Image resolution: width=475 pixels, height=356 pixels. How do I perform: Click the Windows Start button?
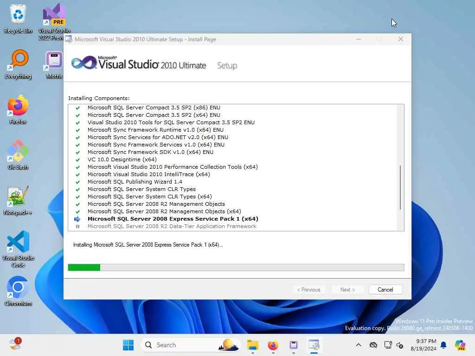pyautogui.click(x=128, y=345)
